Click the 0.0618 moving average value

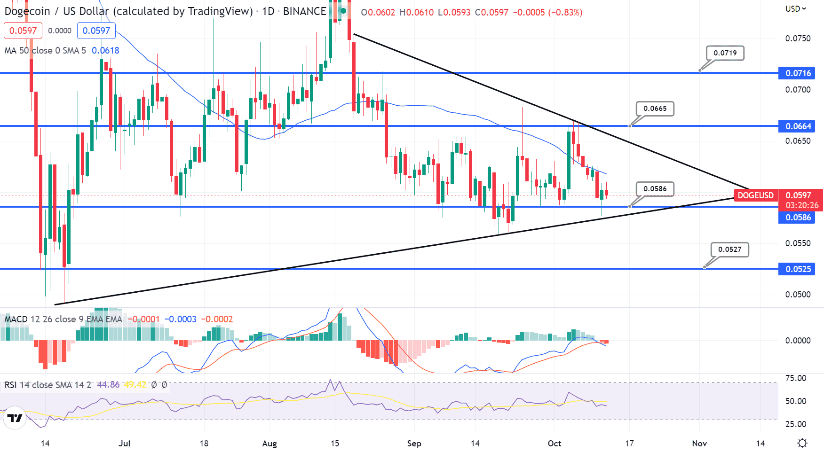pyautogui.click(x=105, y=50)
